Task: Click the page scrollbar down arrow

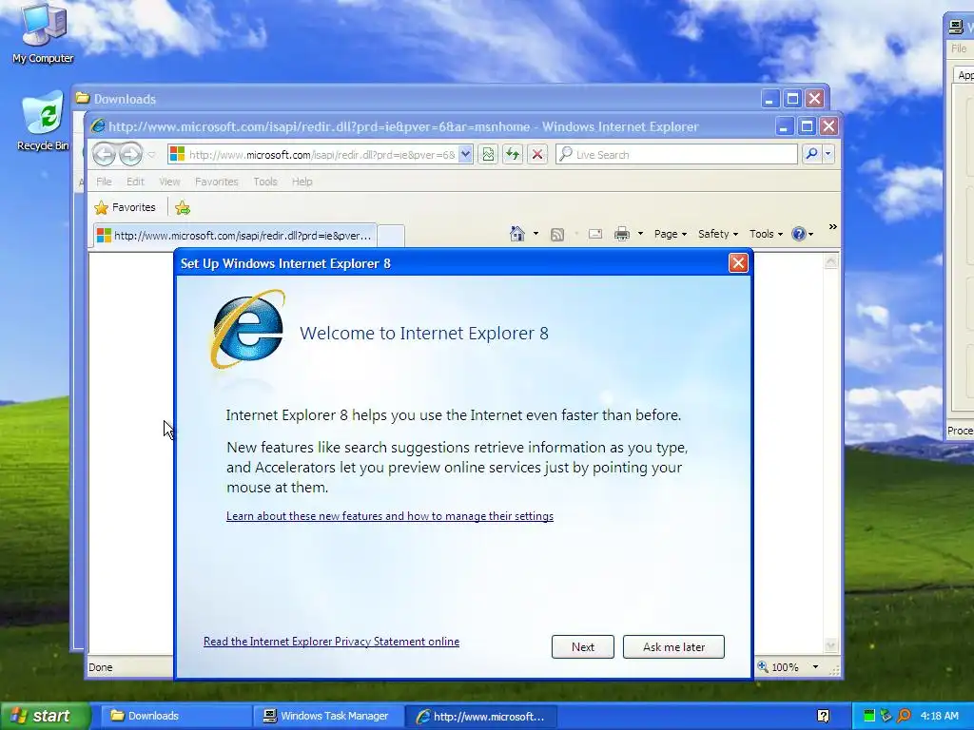Action: 831,645
